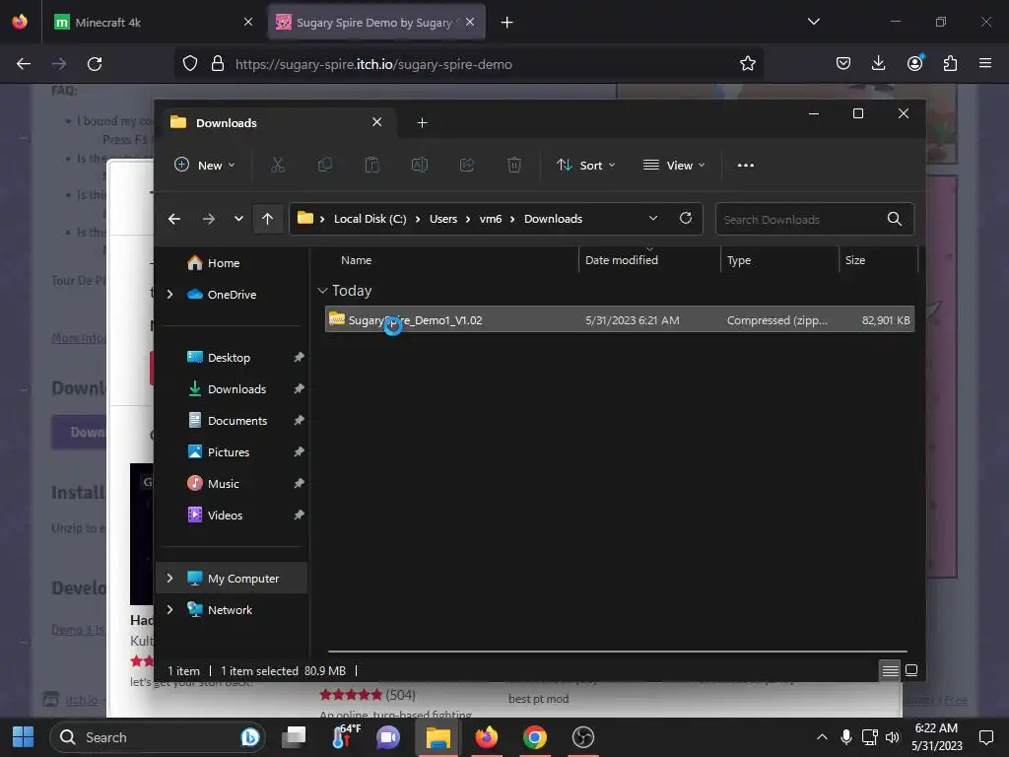The height and width of the screenshot is (757, 1009).
Task: Click Local Disk (C:) breadcrumb
Action: [370, 219]
